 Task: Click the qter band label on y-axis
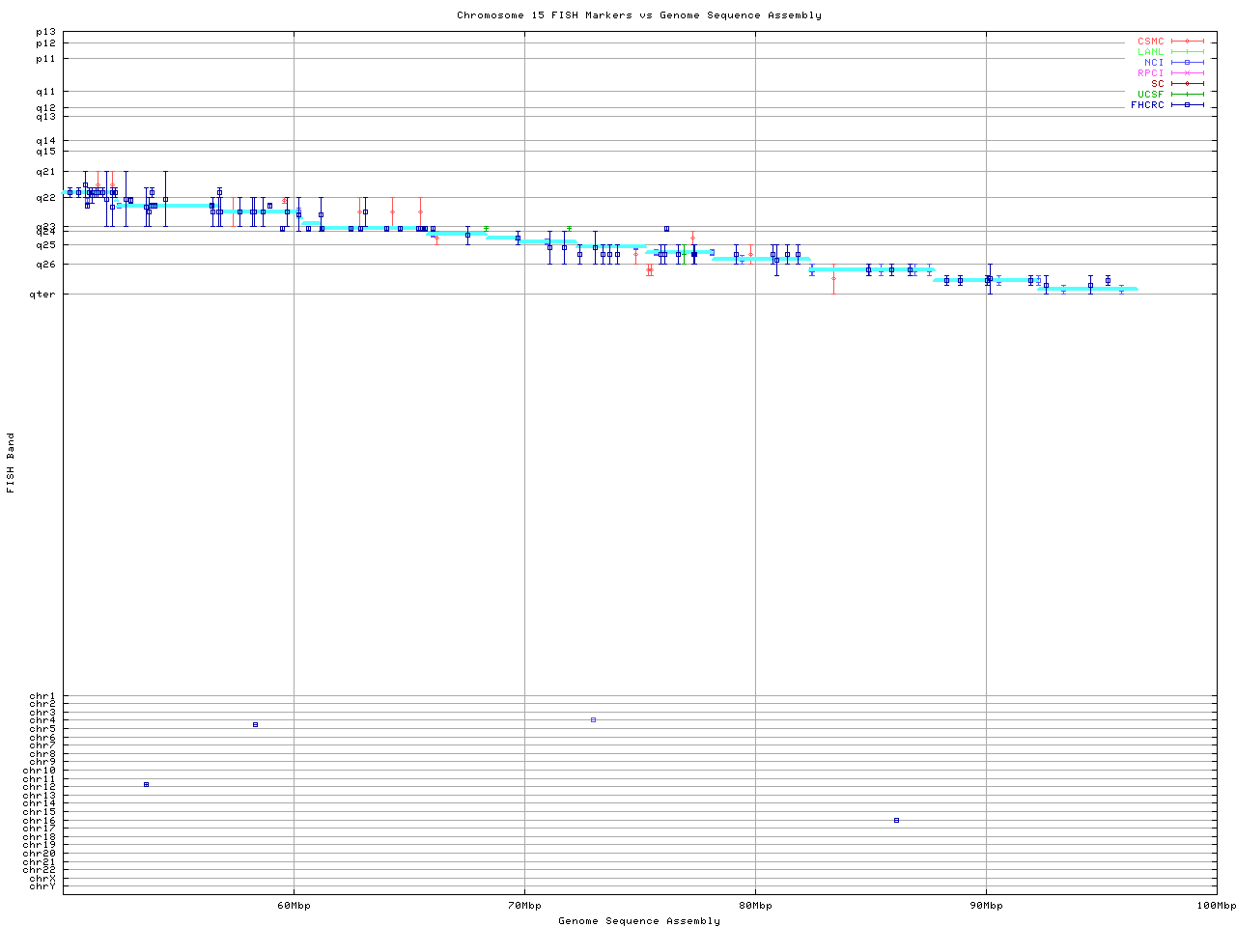point(45,295)
